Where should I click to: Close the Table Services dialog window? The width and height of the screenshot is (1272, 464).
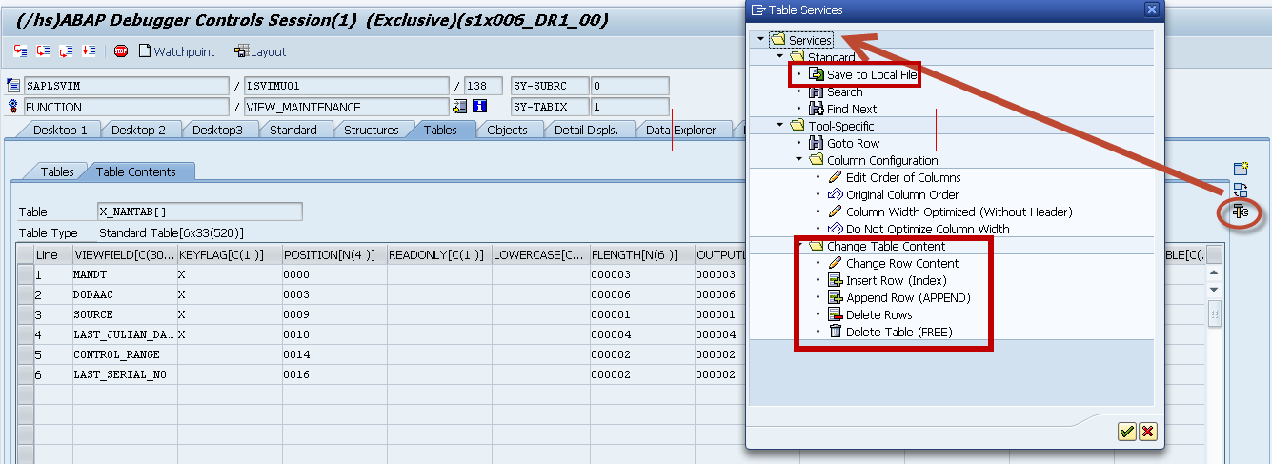pyautogui.click(x=1151, y=10)
